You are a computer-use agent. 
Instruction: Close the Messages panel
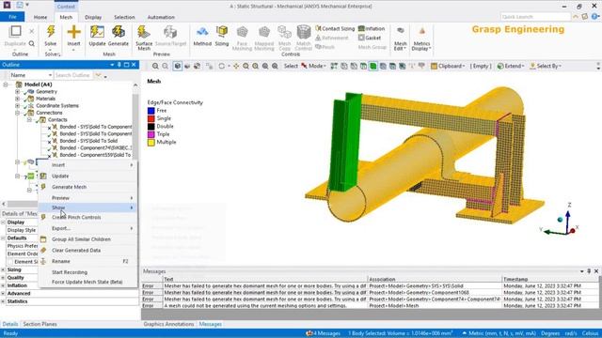[x=596, y=271]
